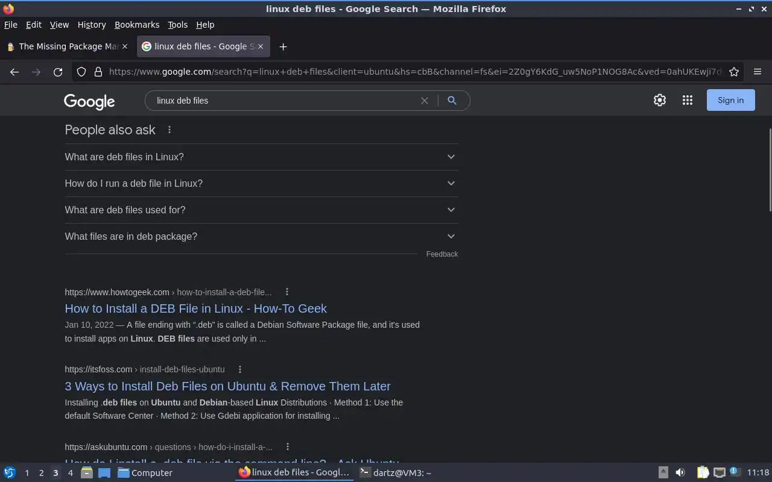Open removable media eject tray icon
The image size is (772, 482).
point(663,473)
